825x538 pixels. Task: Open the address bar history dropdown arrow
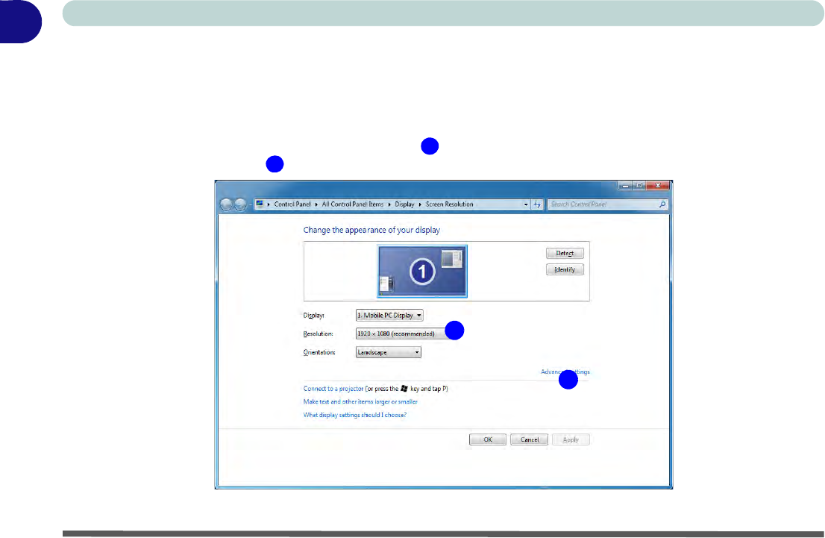(x=526, y=204)
